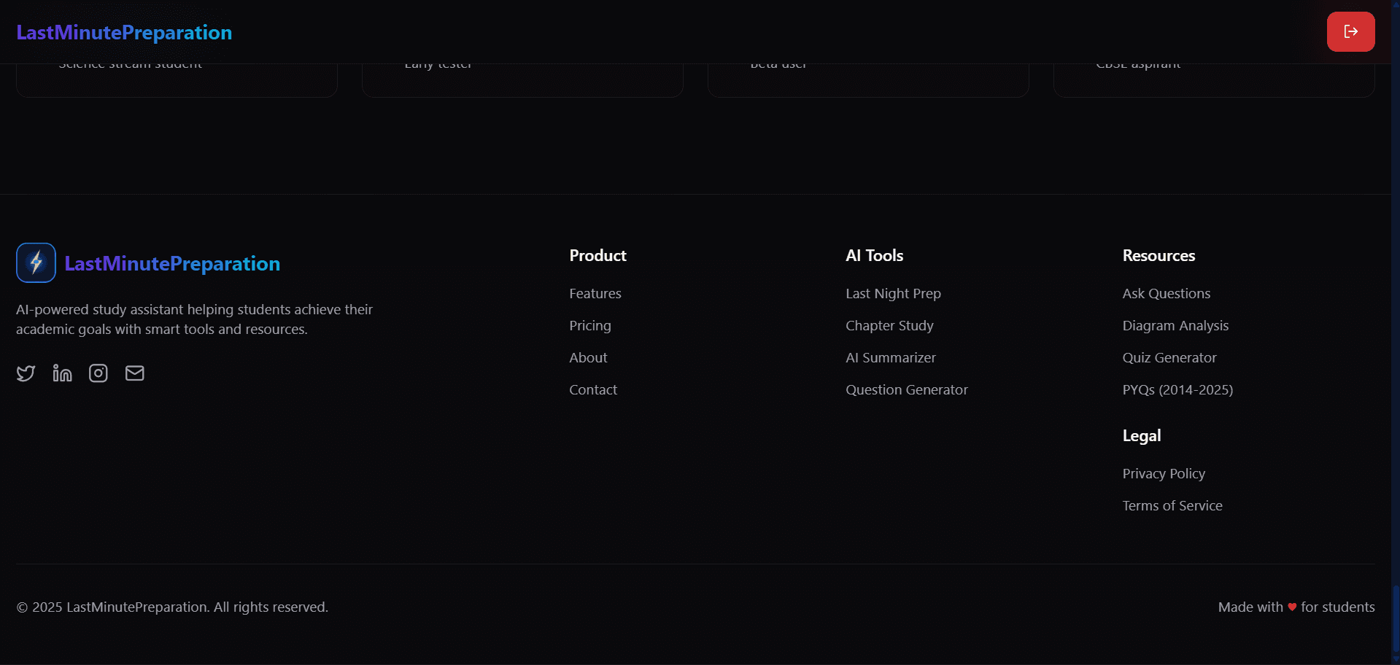Click the red logout icon top right
The width and height of the screenshot is (1400, 665).
pos(1350,31)
